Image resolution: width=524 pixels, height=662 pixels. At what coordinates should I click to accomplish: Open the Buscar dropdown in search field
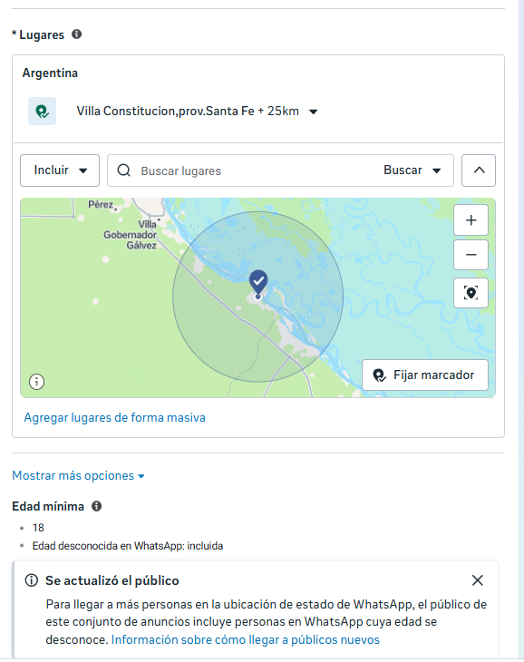pyautogui.click(x=412, y=170)
